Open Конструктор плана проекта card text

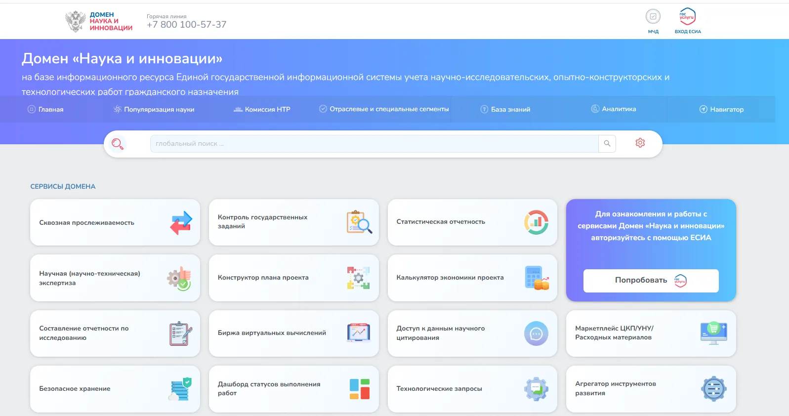click(x=263, y=278)
